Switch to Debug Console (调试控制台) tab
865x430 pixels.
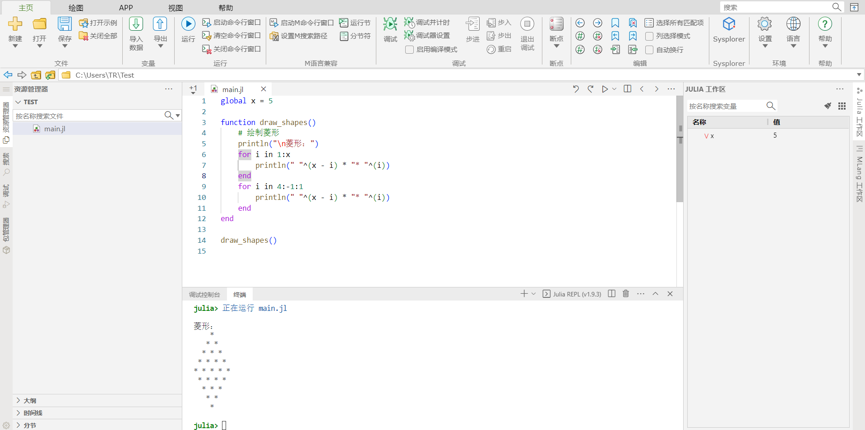204,295
